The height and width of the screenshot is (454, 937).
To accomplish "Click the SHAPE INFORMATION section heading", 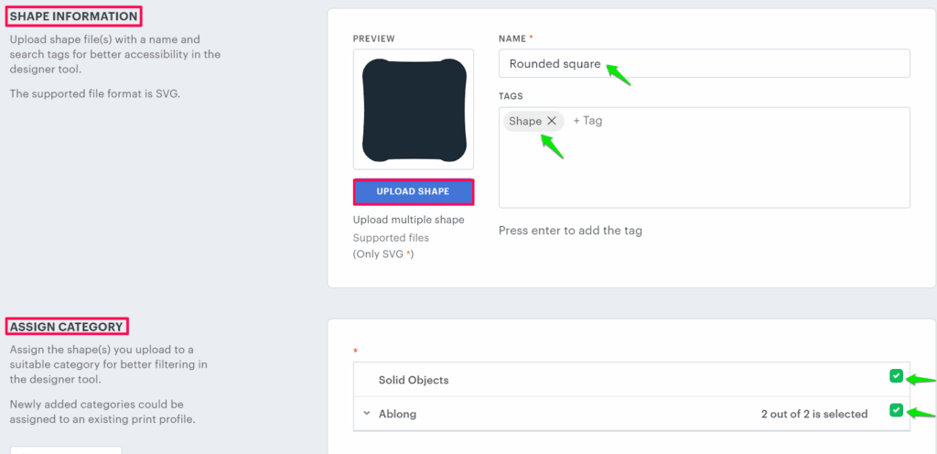I will tap(73, 16).
